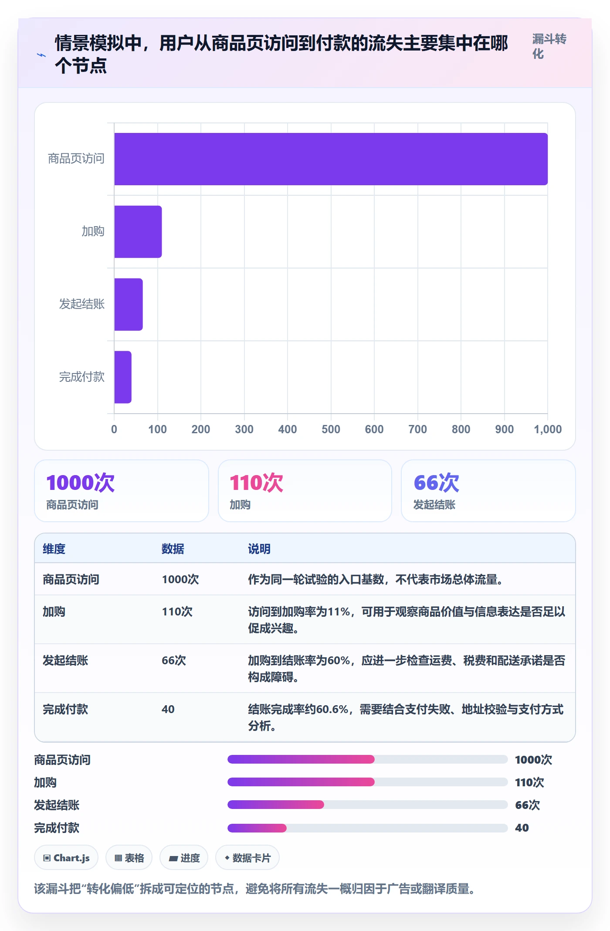Click the chart y-axis label 发起结账
The width and height of the screenshot is (610, 931).
(x=82, y=304)
